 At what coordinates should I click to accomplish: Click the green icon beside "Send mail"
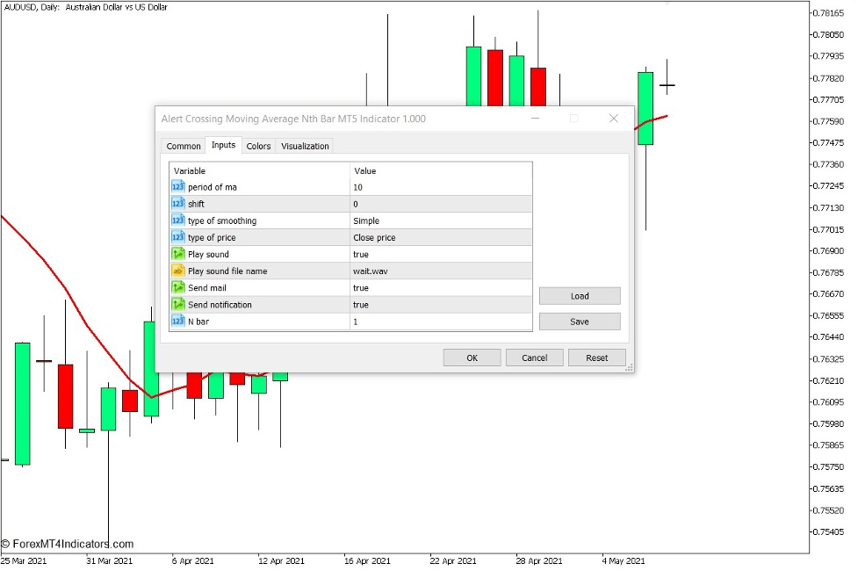(177, 287)
